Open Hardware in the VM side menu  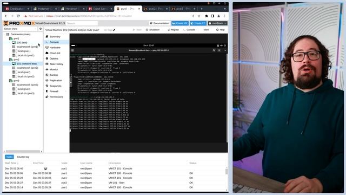(x=55, y=48)
